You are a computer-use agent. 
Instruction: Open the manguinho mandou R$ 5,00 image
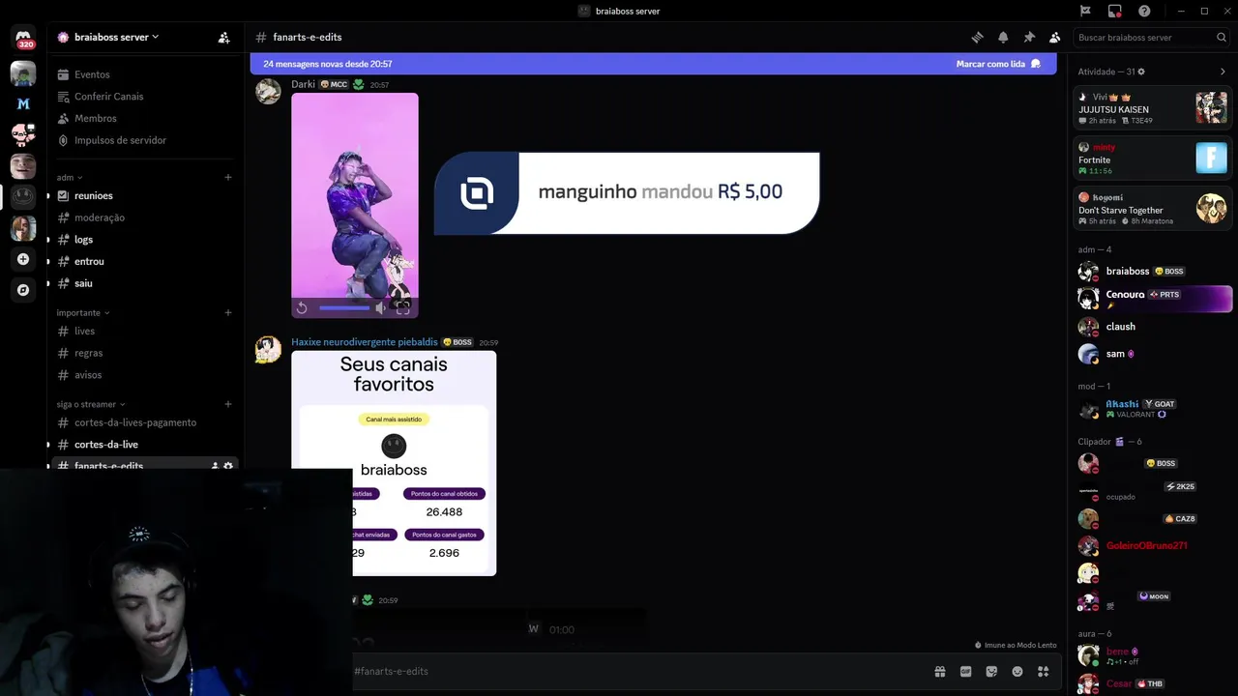pyautogui.click(x=627, y=193)
